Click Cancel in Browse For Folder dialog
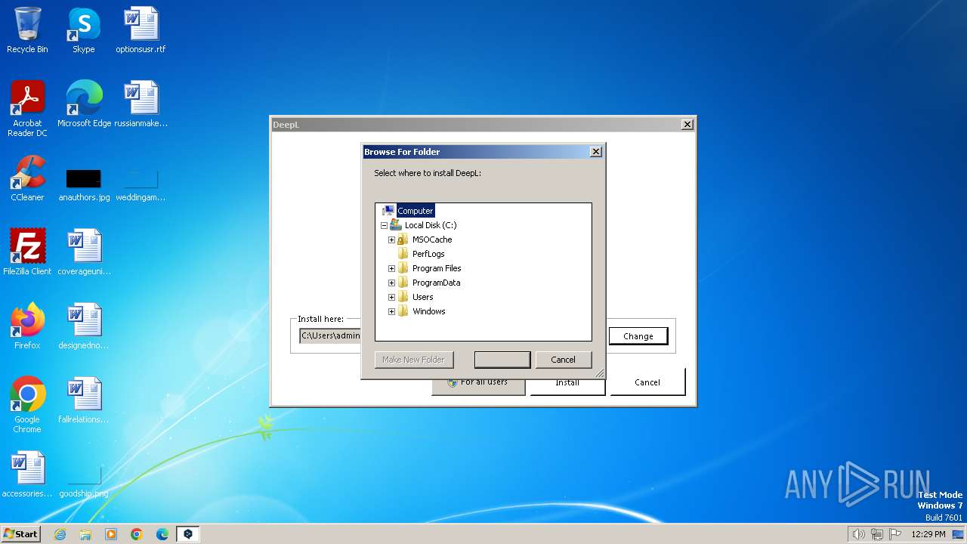The image size is (967, 544). [563, 360]
